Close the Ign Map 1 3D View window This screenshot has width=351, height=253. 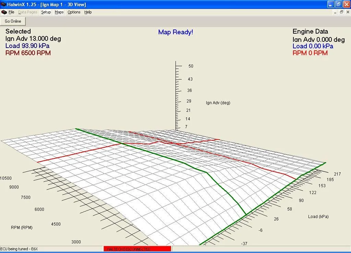coord(348,12)
